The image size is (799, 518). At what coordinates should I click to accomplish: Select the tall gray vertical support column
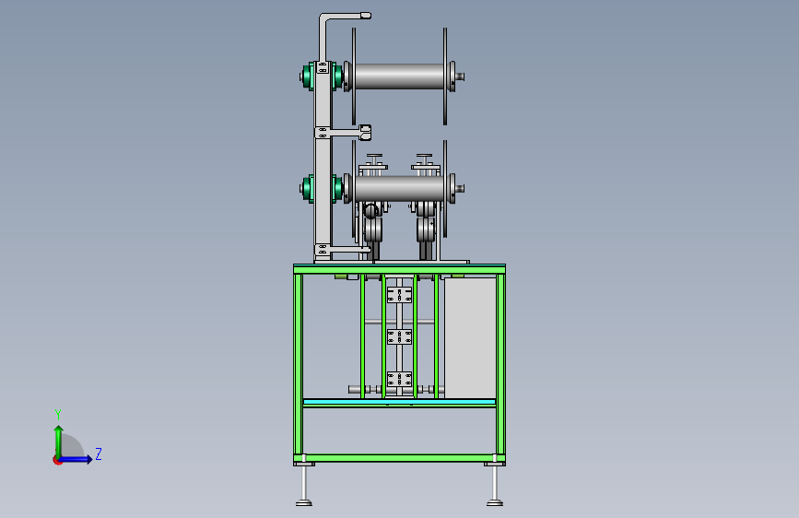click(x=323, y=160)
